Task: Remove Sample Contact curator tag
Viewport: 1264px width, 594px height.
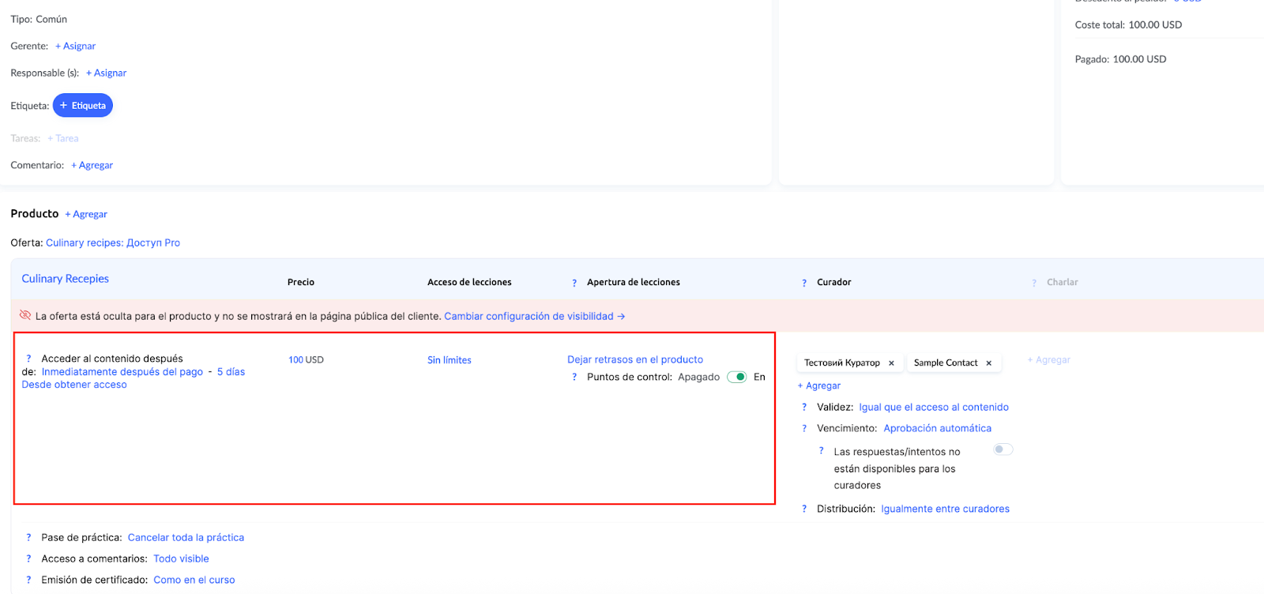Action: [x=988, y=363]
